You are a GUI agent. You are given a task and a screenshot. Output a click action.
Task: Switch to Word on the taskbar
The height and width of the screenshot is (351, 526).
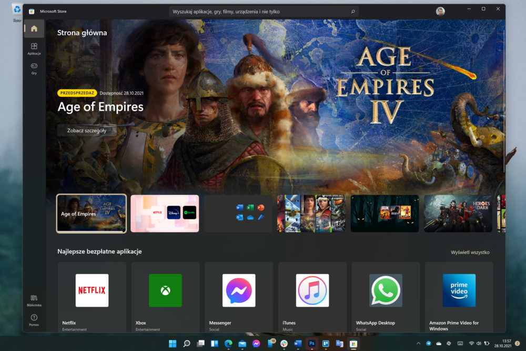click(298, 344)
